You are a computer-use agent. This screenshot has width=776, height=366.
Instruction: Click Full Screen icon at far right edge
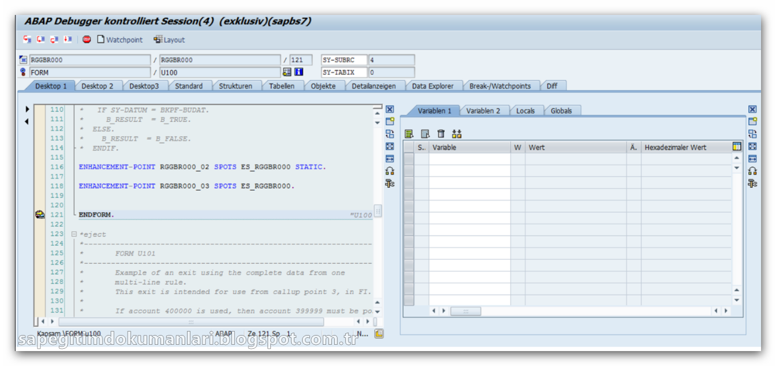[752, 146]
